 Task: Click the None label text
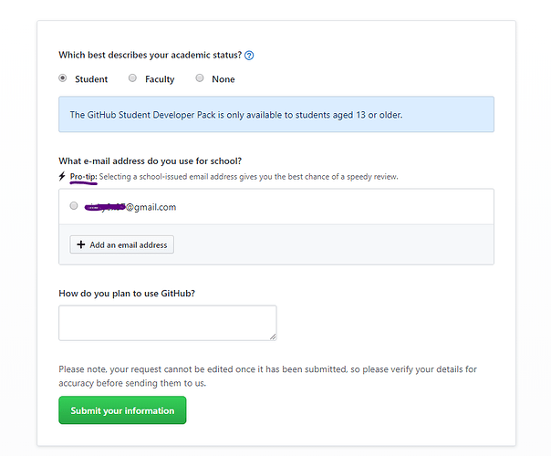pos(224,79)
